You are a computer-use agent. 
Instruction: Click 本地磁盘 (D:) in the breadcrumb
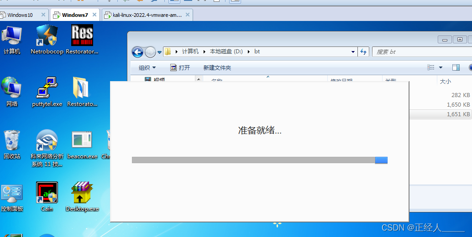[x=226, y=52]
